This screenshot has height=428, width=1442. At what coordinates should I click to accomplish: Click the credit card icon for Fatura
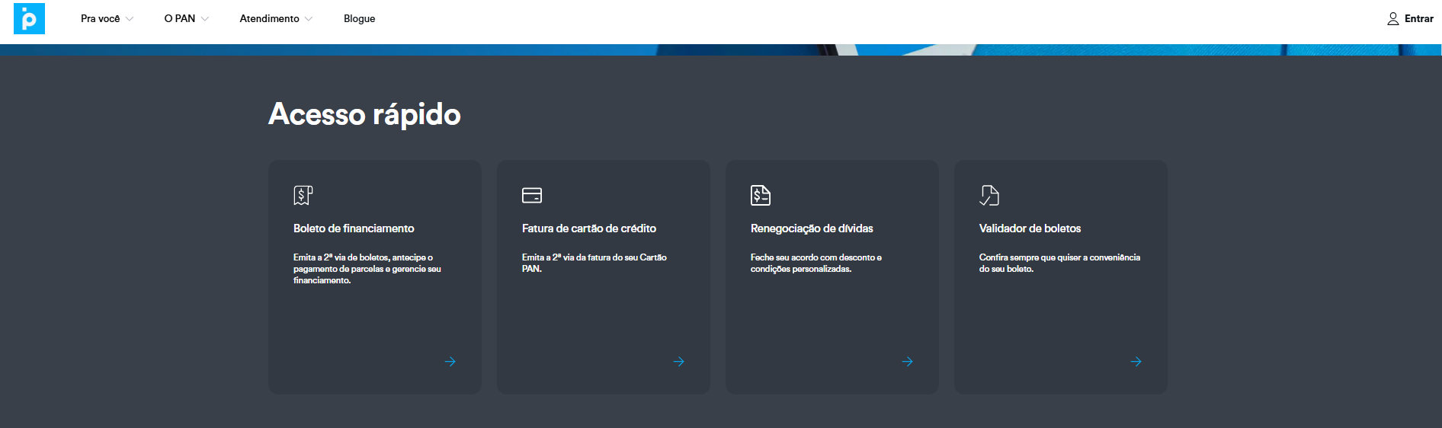click(x=531, y=196)
